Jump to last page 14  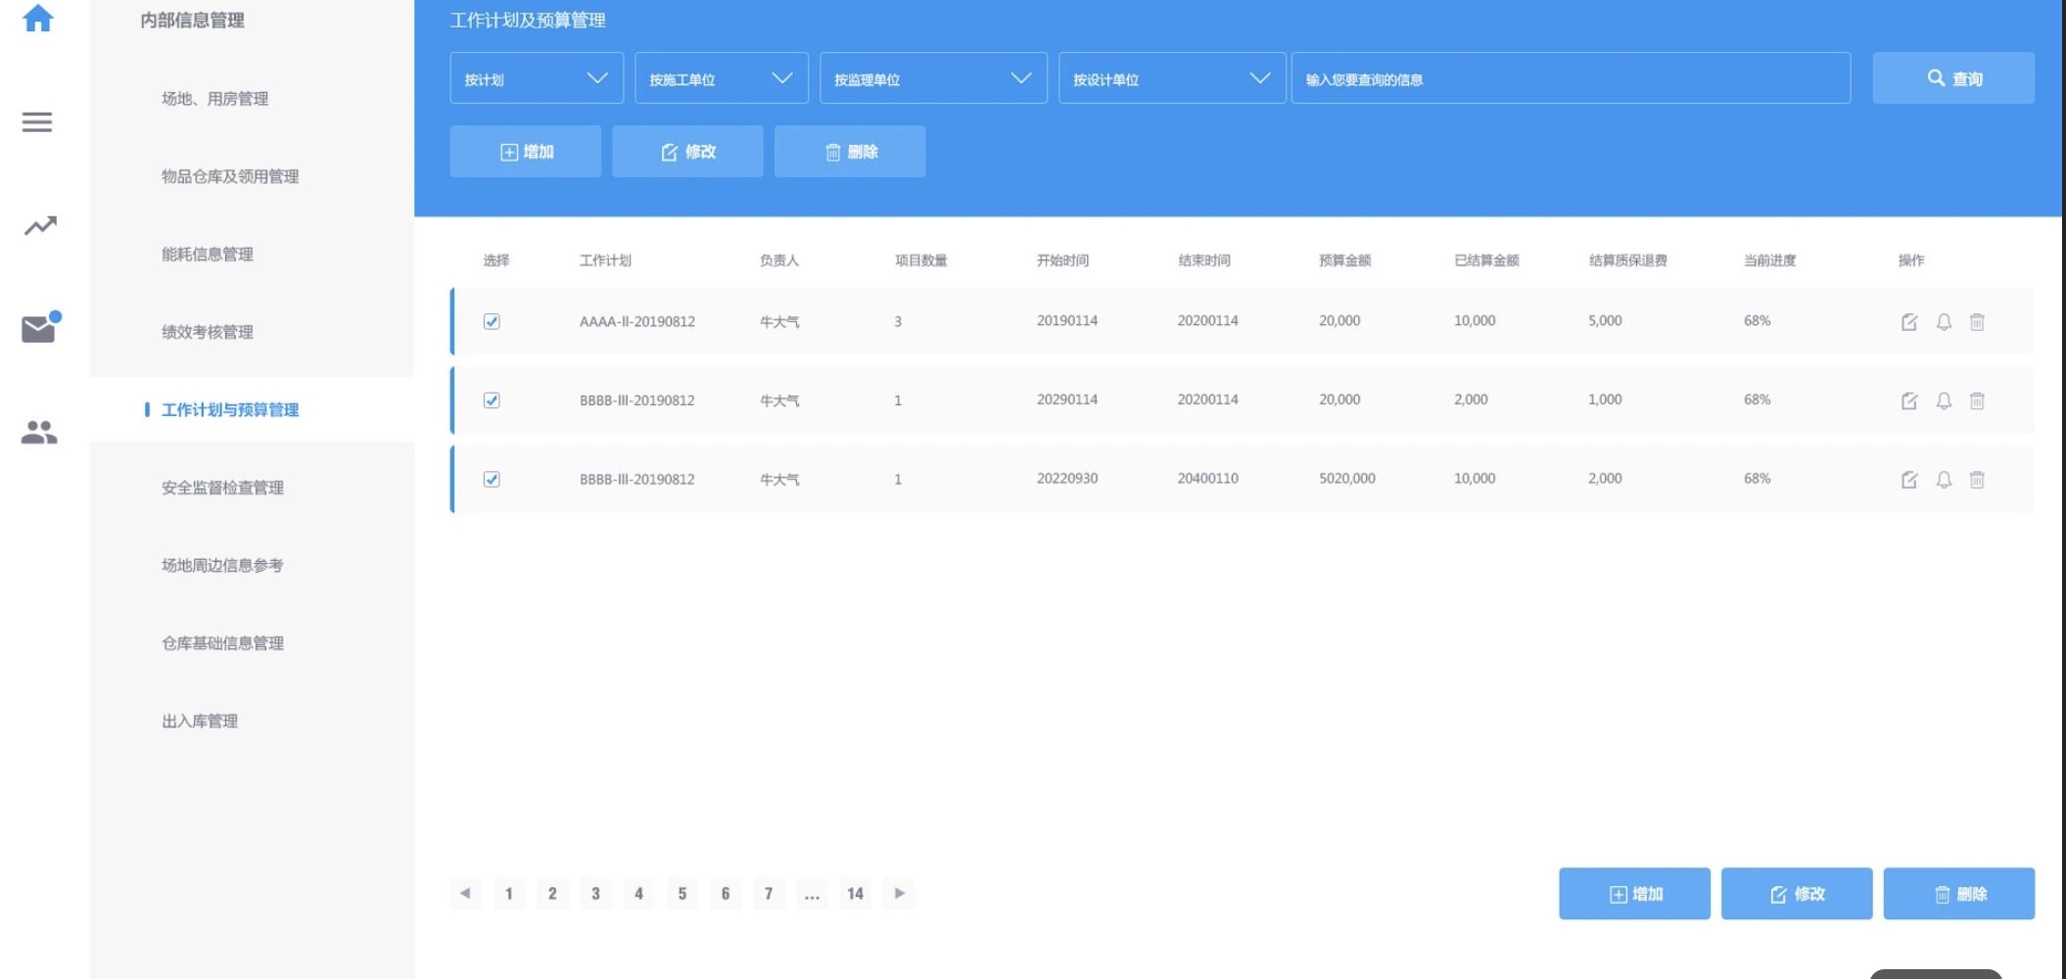856,894
